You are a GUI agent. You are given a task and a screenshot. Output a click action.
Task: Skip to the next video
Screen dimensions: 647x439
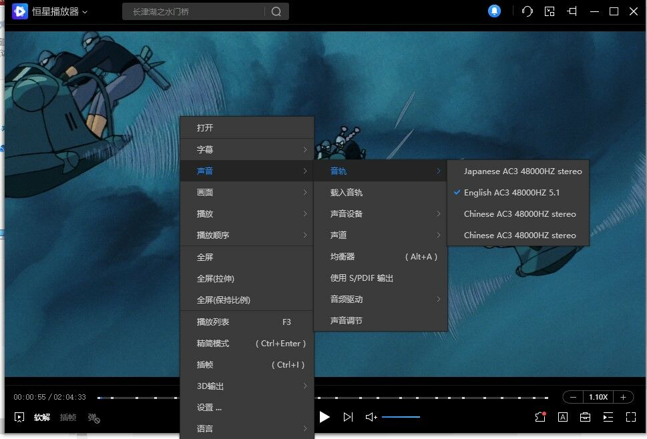(x=348, y=417)
